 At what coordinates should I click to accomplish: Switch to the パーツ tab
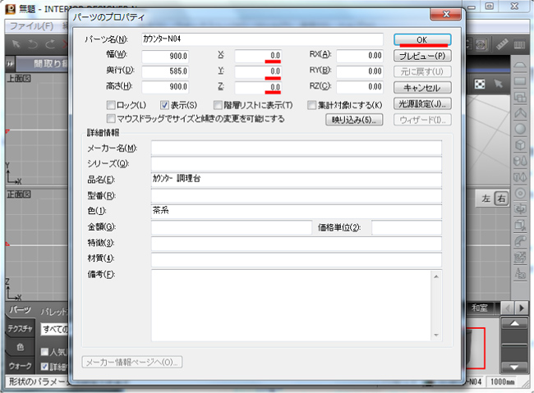[19, 310]
